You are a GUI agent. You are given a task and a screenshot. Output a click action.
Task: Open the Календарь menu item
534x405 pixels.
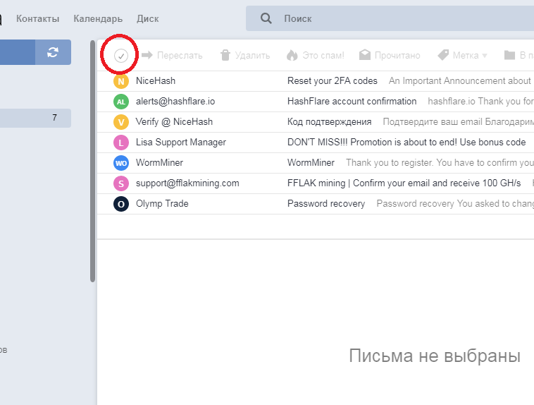[98, 19]
